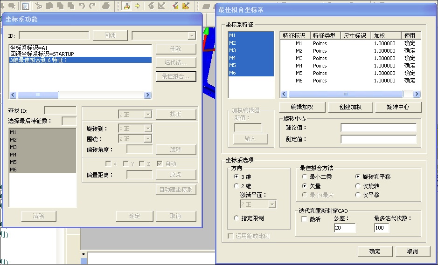
Task: Click the probe on yellow block icon
Action: click(126, 6)
